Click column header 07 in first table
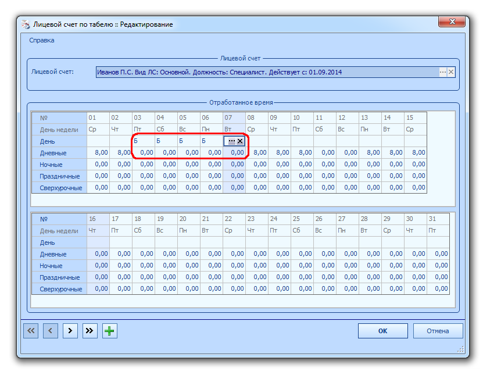The width and height of the screenshot is (483, 371). pyautogui.click(x=234, y=117)
